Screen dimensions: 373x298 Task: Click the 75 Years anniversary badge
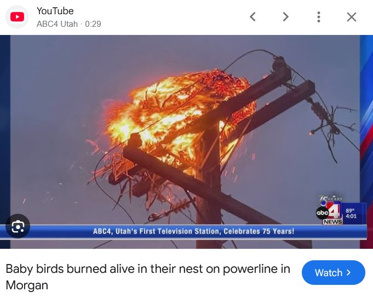coord(330,199)
